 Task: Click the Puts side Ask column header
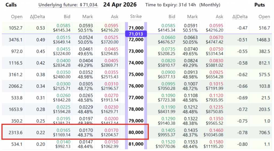pyautogui.click(x=219, y=17)
